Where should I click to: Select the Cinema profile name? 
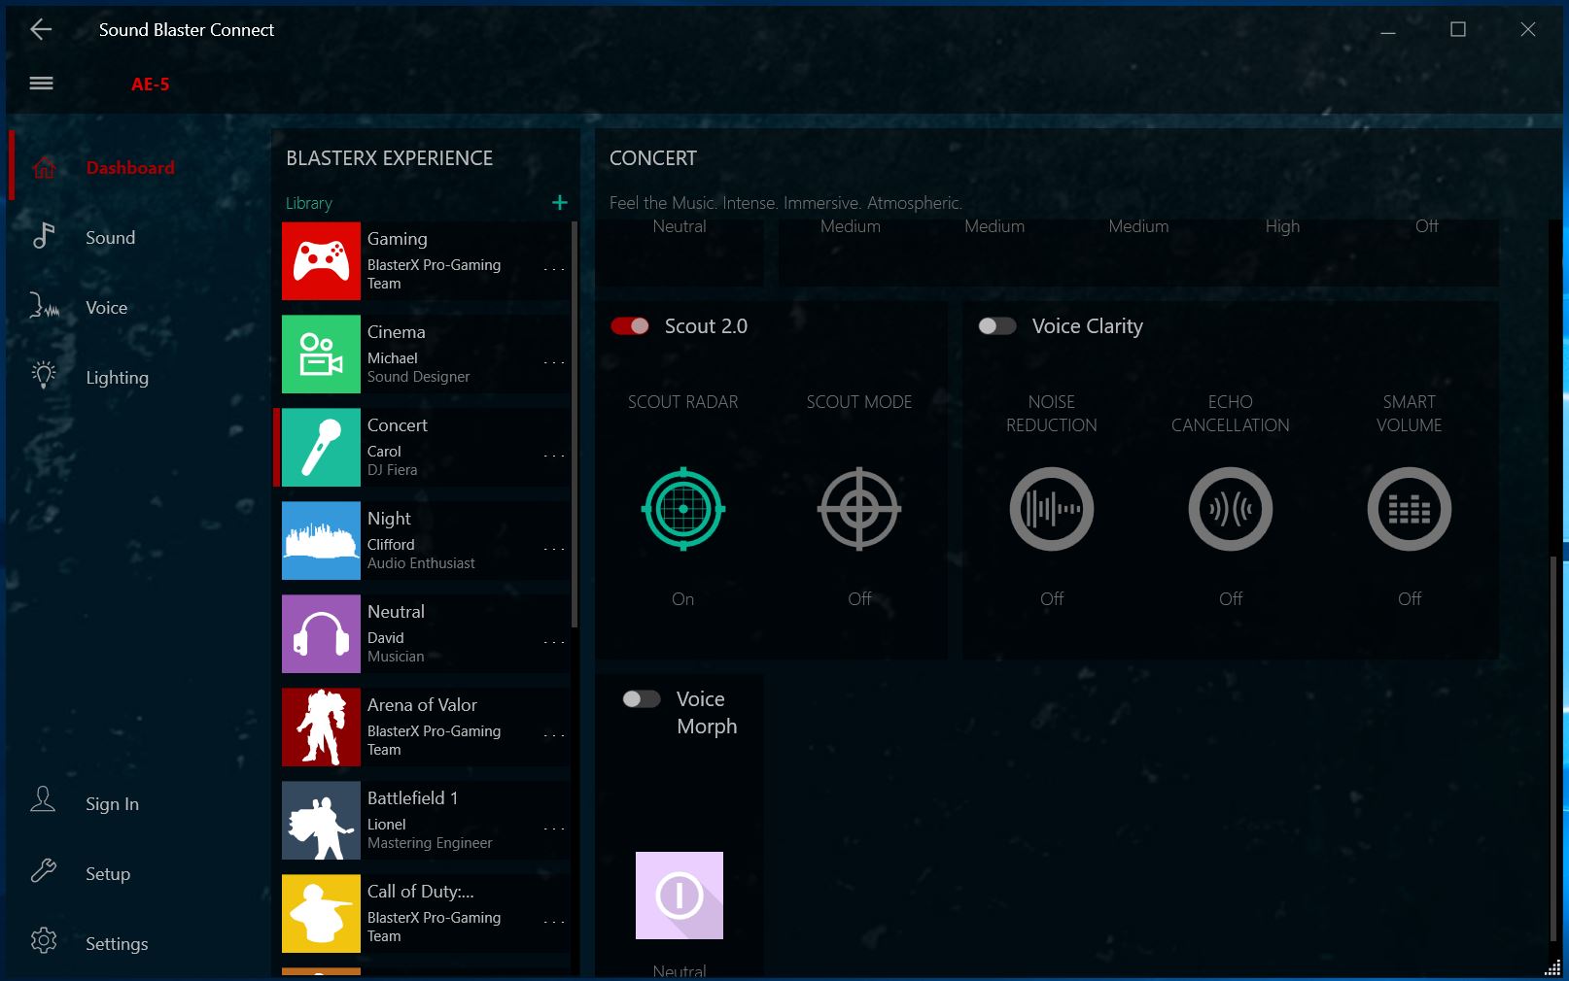(x=396, y=332)
